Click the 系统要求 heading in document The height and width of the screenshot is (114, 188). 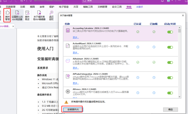click(43, 68)
